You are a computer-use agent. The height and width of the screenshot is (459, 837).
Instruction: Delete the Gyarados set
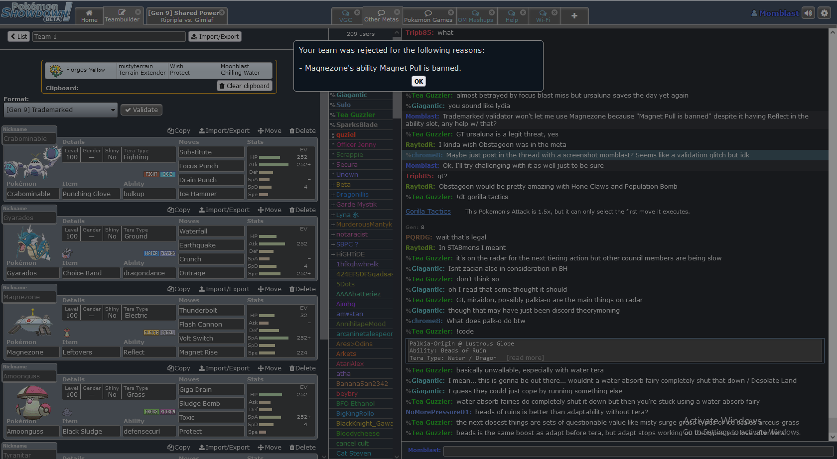pos(302,210)
